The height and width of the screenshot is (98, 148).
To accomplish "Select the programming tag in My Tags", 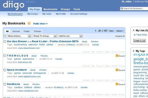I will coord(140,73).
